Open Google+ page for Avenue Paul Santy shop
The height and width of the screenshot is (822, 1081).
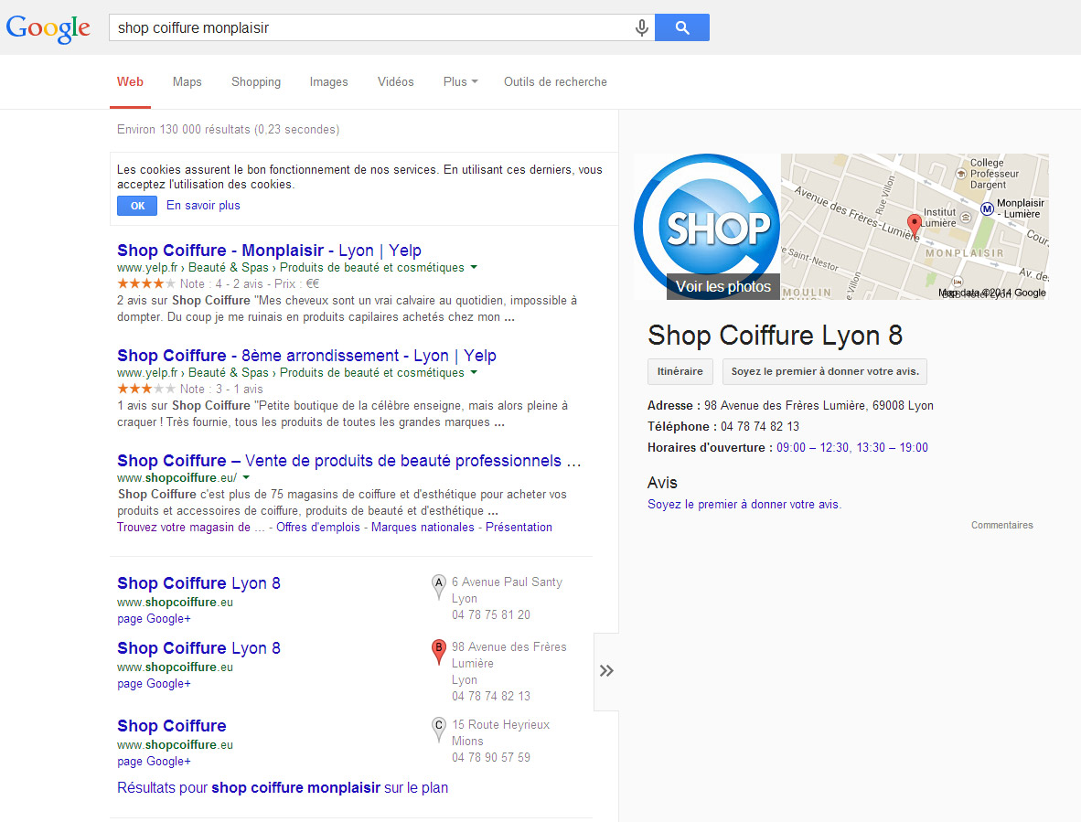coord(154,619)
